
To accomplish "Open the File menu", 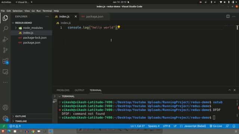I will [x=3, y=11].
